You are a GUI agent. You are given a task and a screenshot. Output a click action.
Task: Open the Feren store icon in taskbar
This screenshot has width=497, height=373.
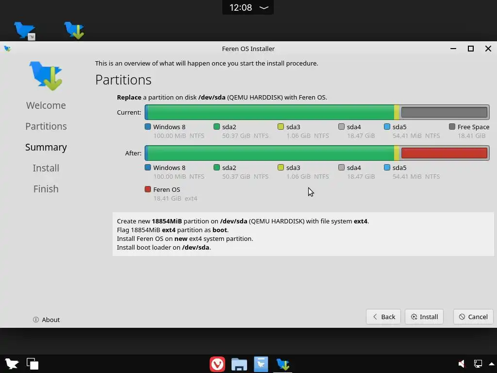point(261,364)
